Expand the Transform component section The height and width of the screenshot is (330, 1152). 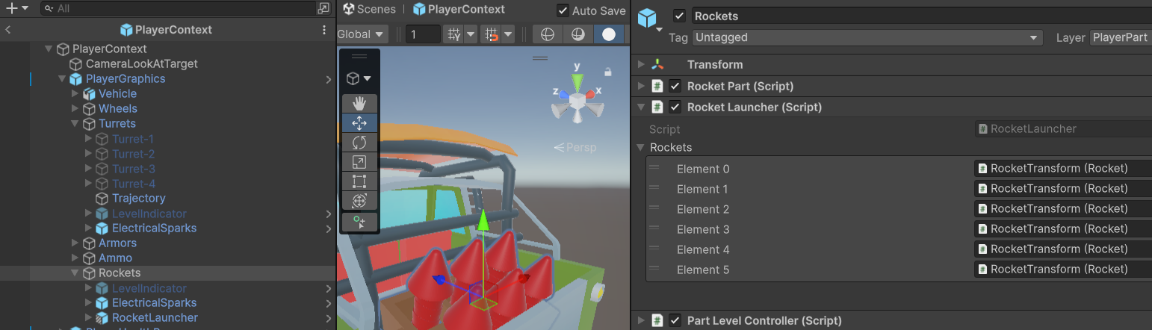[641, 65]
